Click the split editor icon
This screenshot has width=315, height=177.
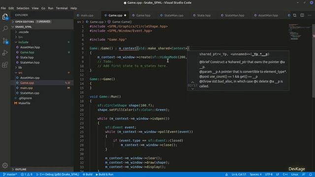click(302, 15)
